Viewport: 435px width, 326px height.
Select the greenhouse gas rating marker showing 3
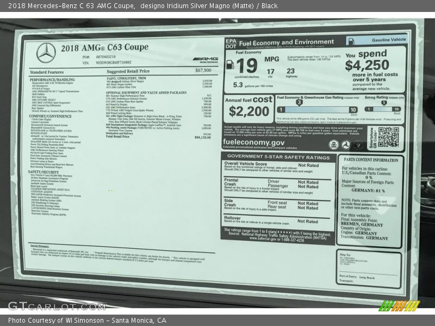(299, 103)
